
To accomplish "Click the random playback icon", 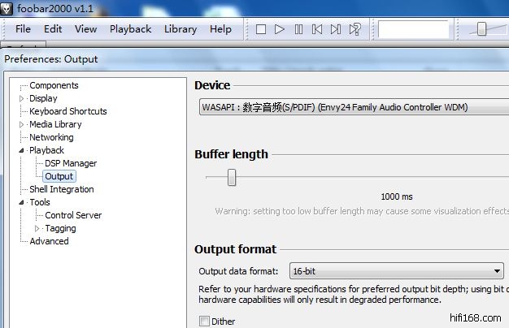I will pos(355,29).
